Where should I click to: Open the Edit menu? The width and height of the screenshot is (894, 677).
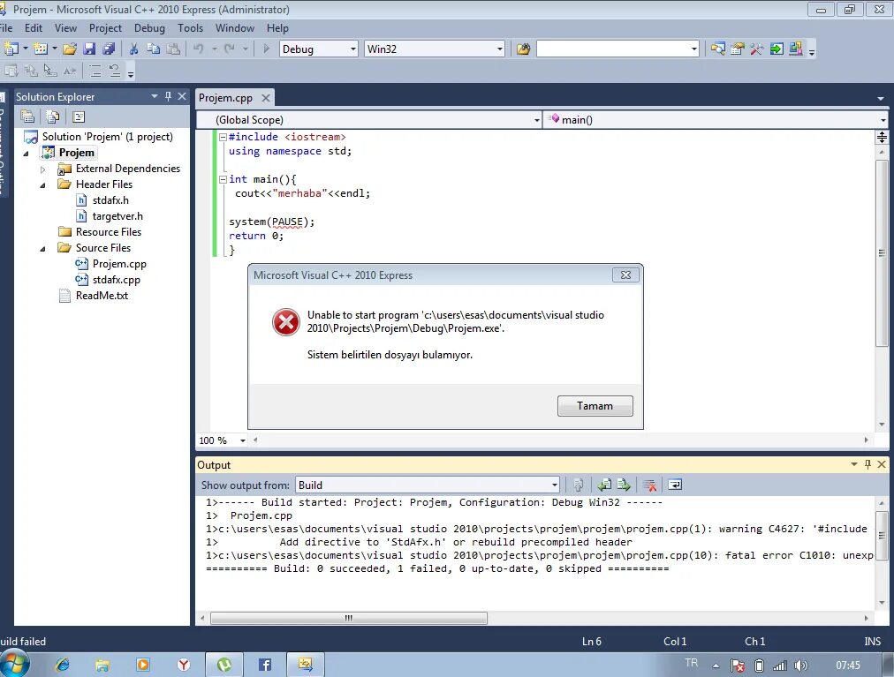pos(33,28)
